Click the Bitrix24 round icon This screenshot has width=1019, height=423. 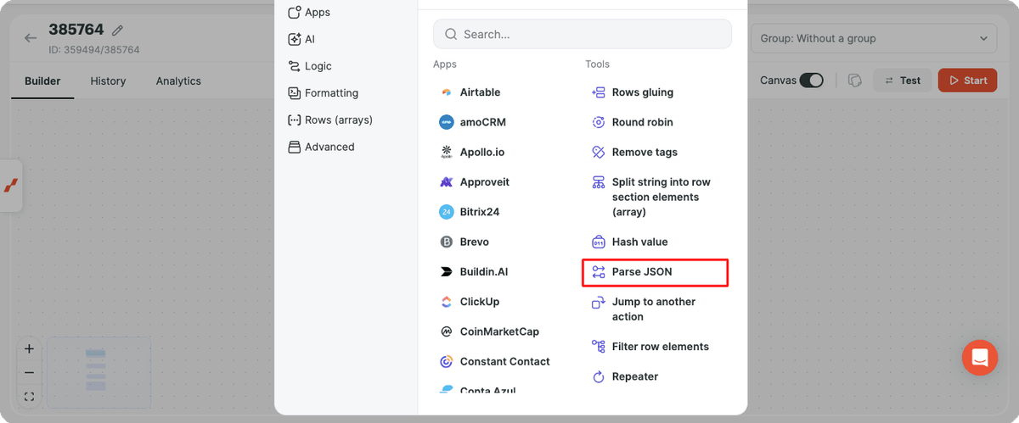point(447,212)
